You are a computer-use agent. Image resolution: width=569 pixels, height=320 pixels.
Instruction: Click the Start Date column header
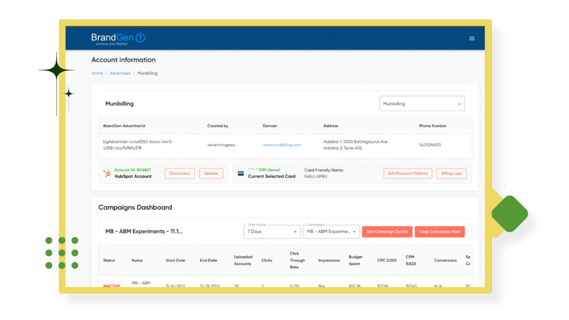(175, 260)
